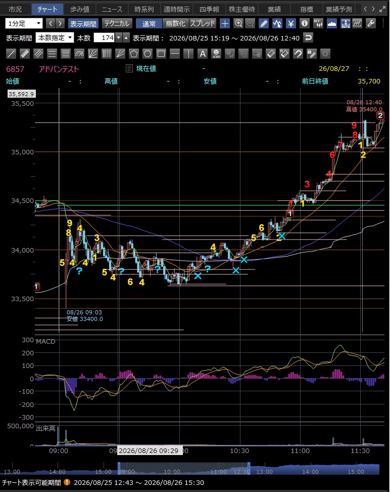Click the 2026/08/26 09:29 time label
Screen dimensions: 390x492
click(150, 450)
